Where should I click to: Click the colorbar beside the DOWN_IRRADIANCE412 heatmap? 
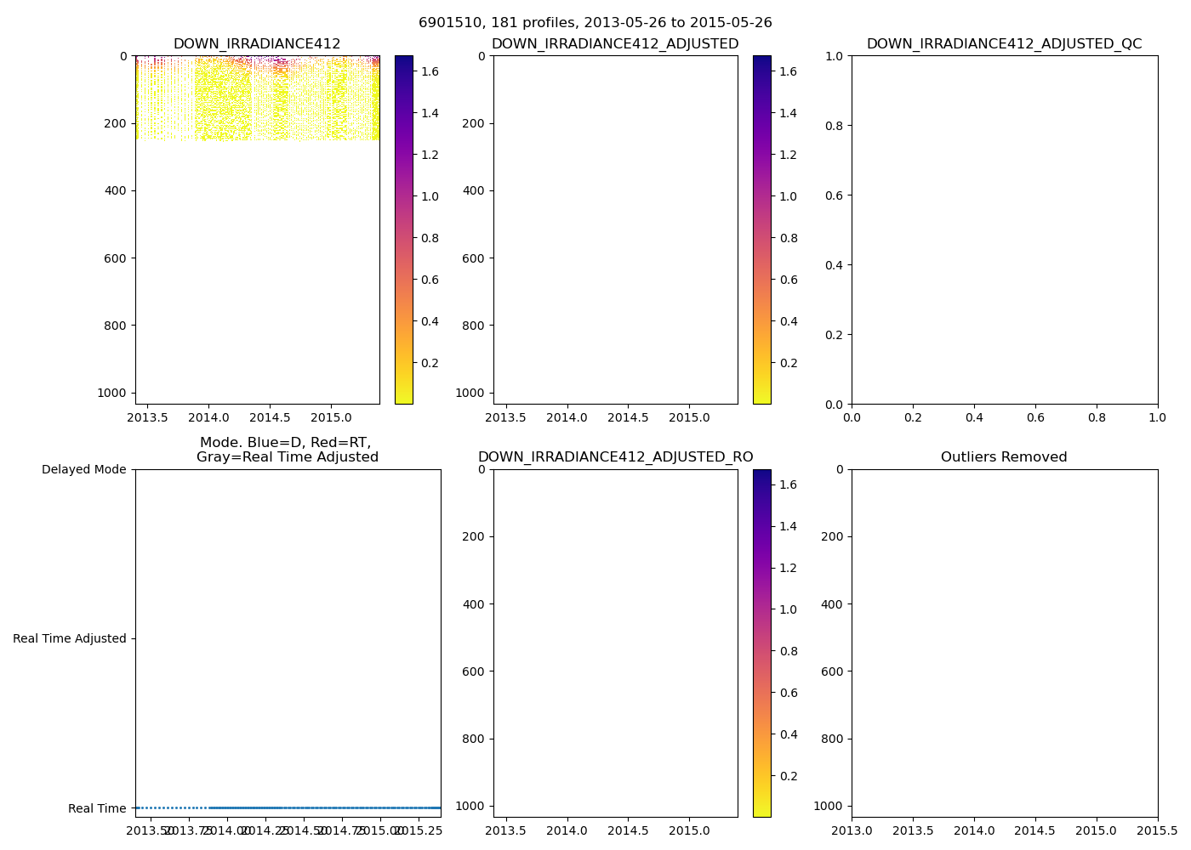403,229
